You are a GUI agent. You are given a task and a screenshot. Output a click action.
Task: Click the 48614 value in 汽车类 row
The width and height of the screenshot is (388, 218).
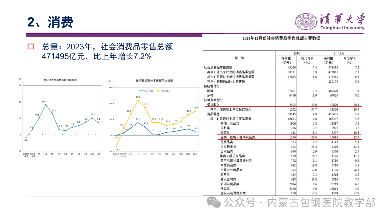pos(333,189)
